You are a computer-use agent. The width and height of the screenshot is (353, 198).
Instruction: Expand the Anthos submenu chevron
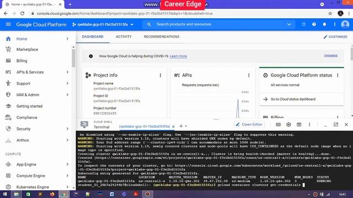[x=67, y=140]
